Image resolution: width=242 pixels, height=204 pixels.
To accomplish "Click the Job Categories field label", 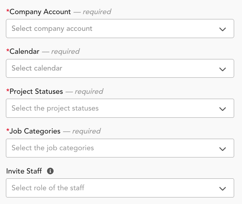I will [x=35, y=131].
